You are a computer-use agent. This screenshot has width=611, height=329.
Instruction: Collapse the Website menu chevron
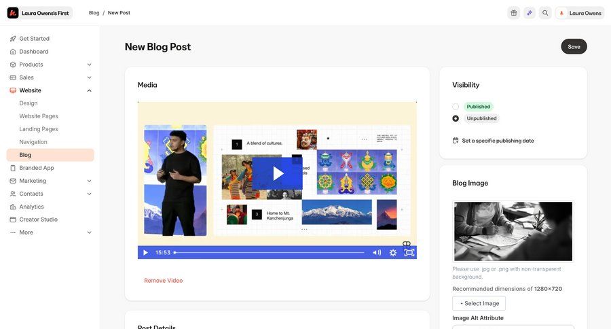click(x=89, y=90)
